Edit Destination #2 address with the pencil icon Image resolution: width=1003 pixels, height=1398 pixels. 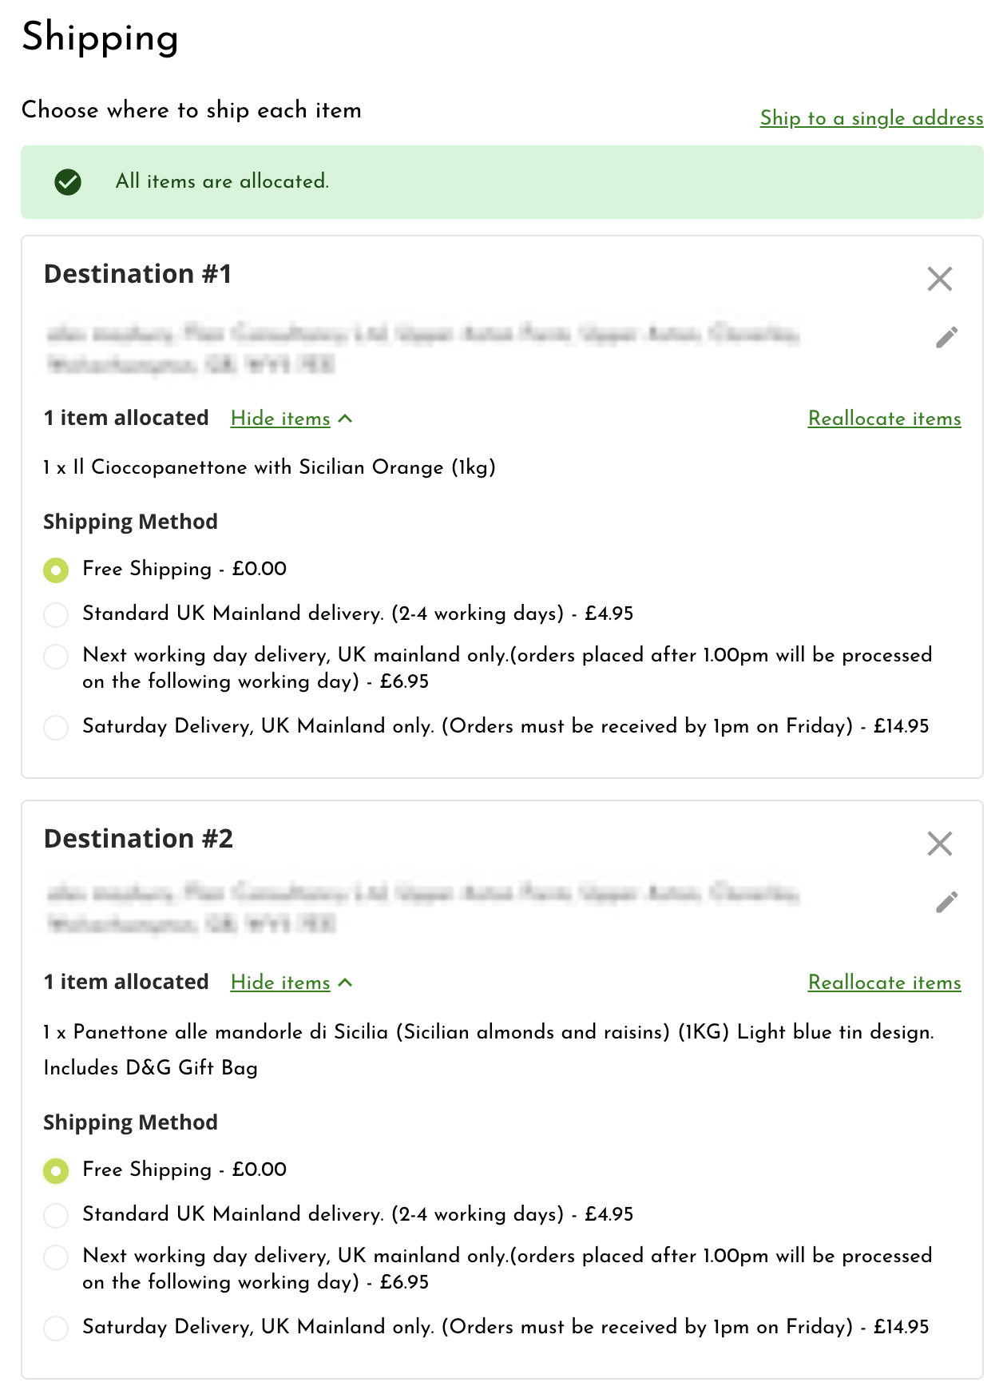[x=946, y=903]
